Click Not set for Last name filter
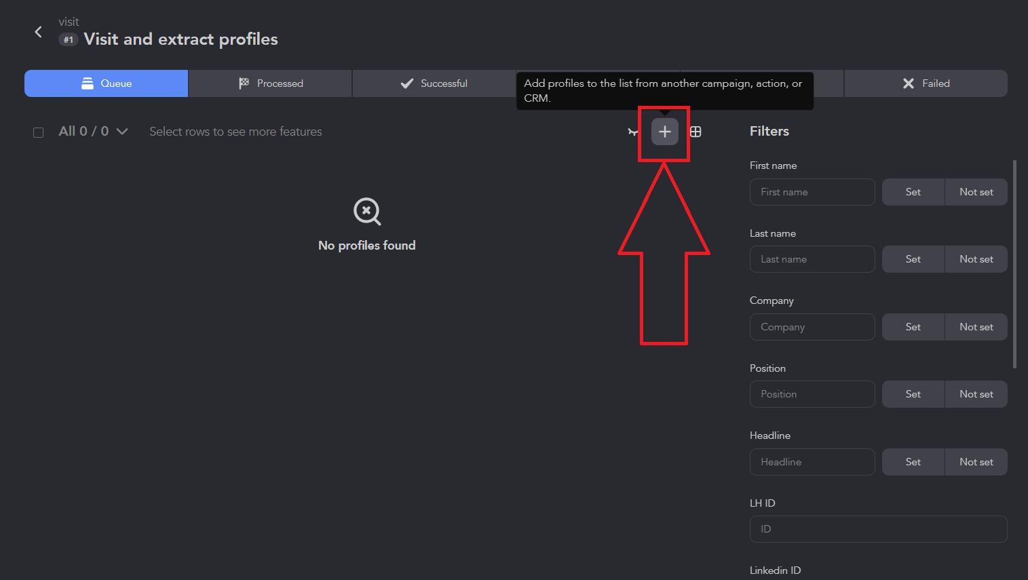Screen dimensions: 1028x580 point(976,259)
